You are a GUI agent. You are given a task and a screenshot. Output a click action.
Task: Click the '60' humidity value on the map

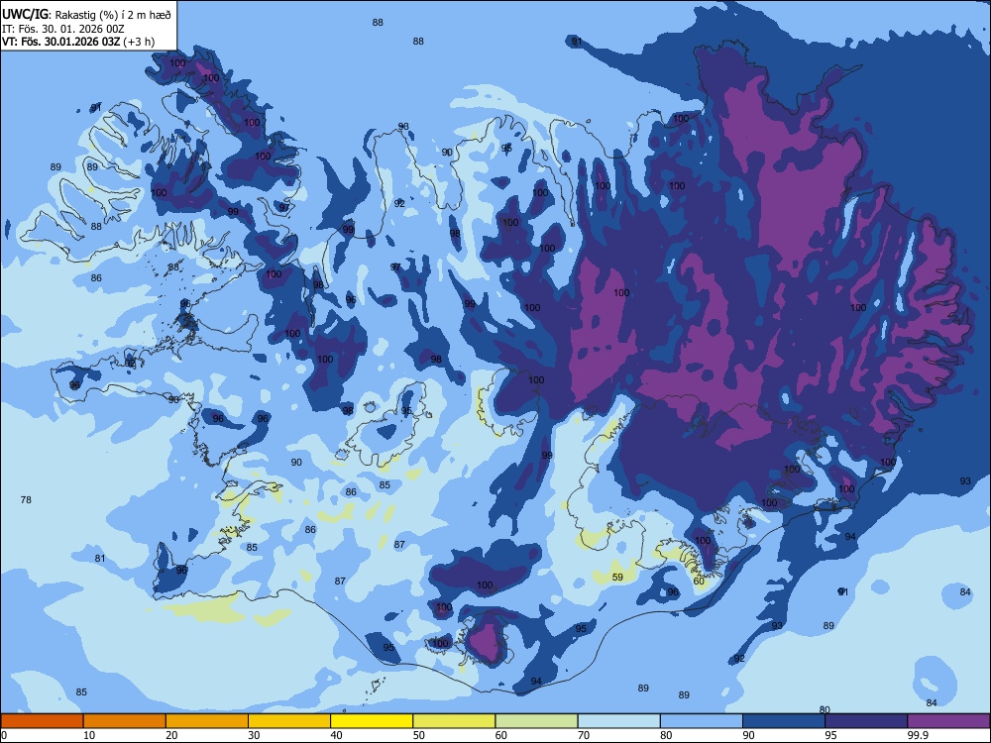click(x=699, y=582)
